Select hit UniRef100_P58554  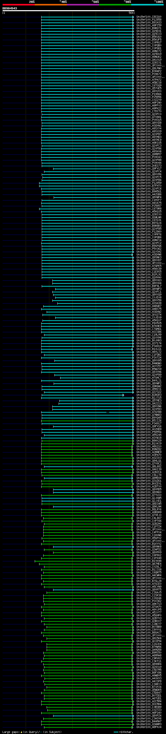(x=149, y=432)
